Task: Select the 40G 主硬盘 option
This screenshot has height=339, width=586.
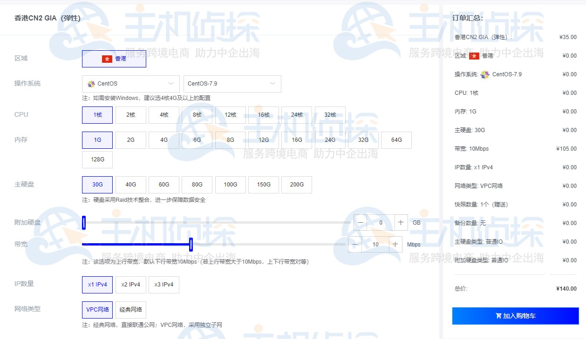Action: click(x=130, y=185)
